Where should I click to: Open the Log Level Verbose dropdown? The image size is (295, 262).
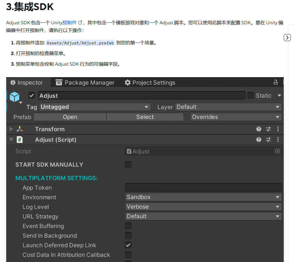pos(203,207)
